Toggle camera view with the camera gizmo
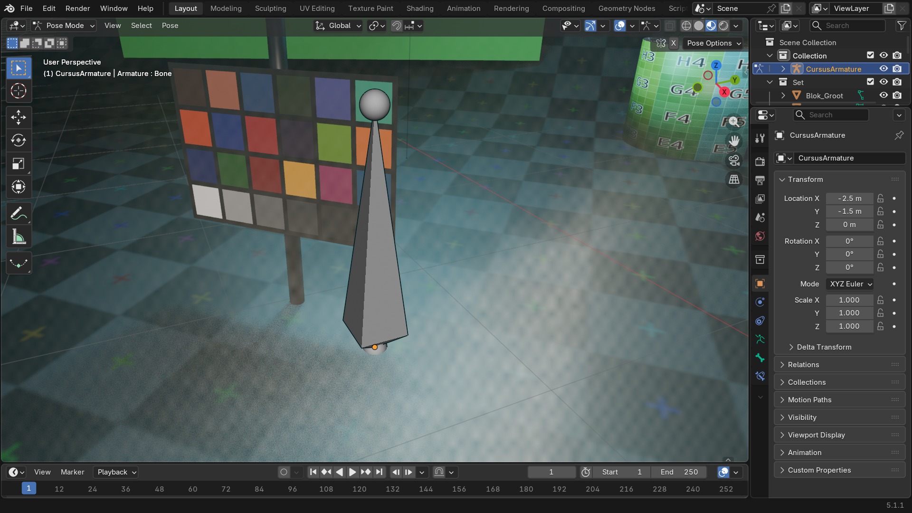The image size is (912, 513). click(x=734, y=161)
